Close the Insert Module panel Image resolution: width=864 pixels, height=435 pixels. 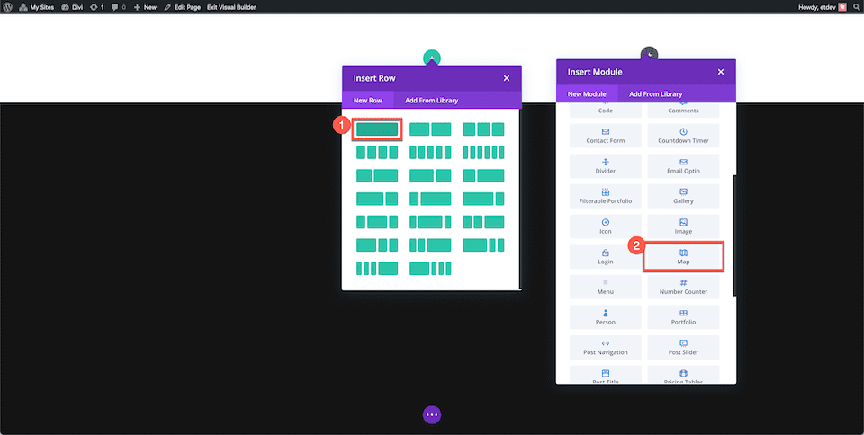(x=721, y=72)
